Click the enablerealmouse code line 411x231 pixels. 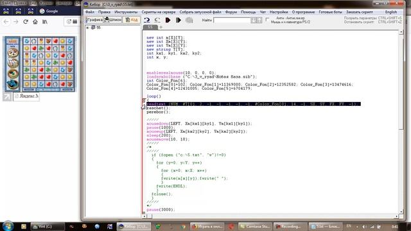click(x=181, y=73)
